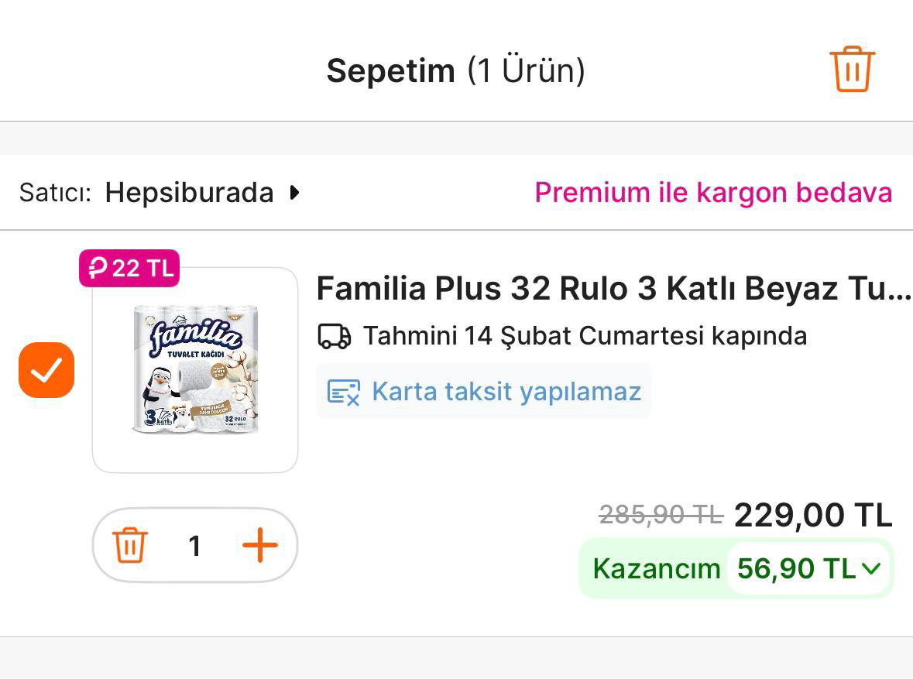This screenshot has width=913, height=679.
Task: Click the Familia toilet paper thumbnail
Action: (195, 369)
